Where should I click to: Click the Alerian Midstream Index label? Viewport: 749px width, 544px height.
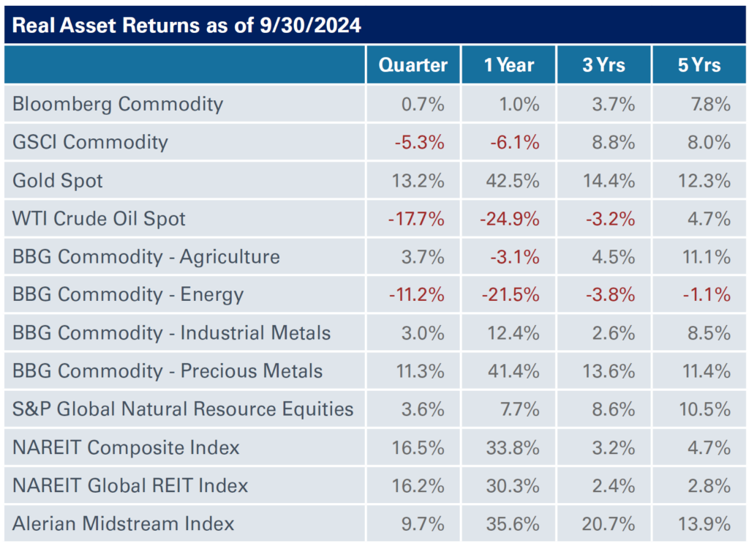123,523
